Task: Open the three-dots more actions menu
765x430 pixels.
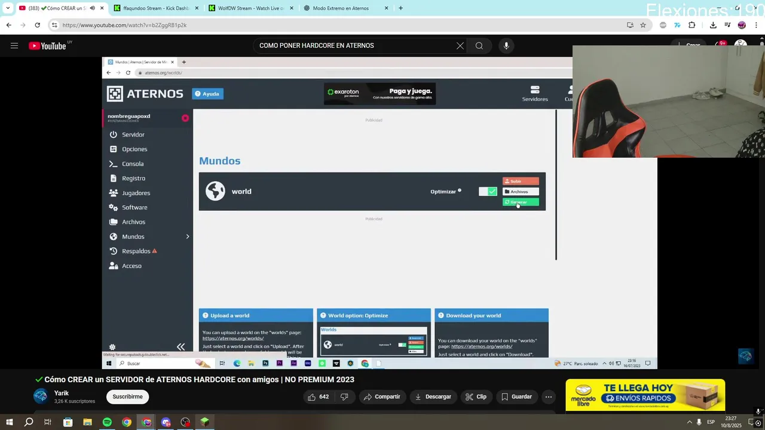Action: tap(549, 397)
